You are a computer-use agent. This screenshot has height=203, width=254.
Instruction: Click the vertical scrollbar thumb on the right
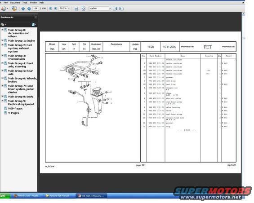(243, 38)
